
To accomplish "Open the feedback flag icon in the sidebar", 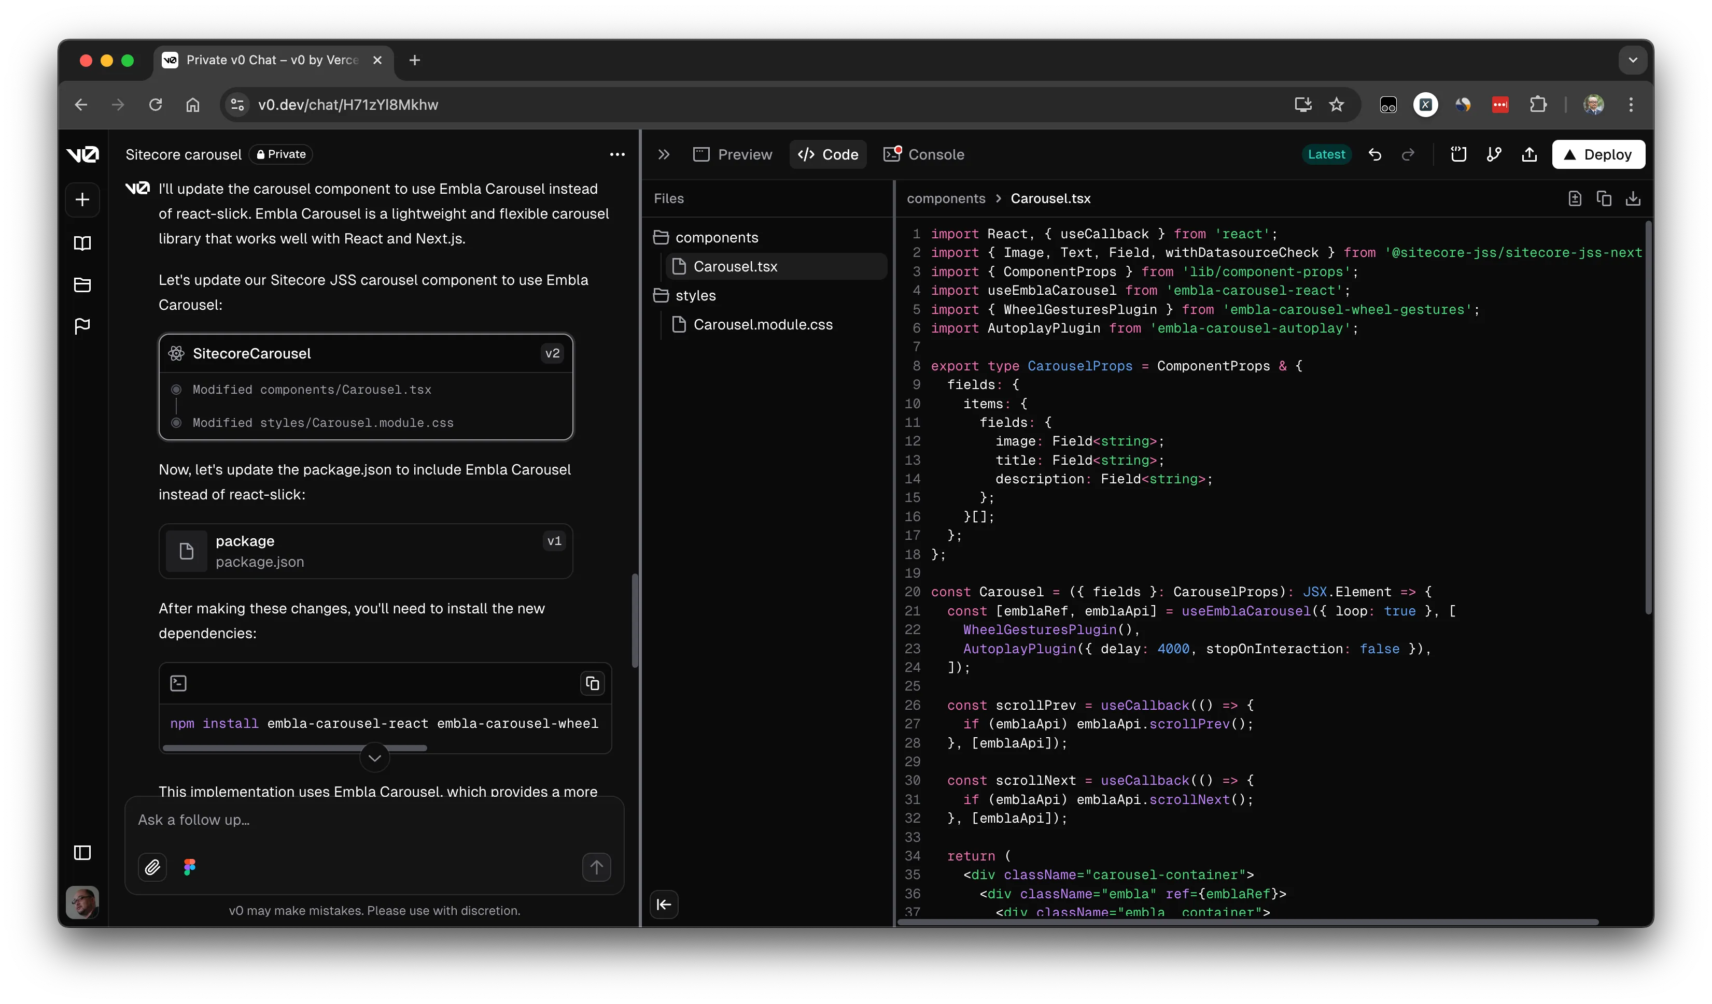I will (x=82, y=326).
